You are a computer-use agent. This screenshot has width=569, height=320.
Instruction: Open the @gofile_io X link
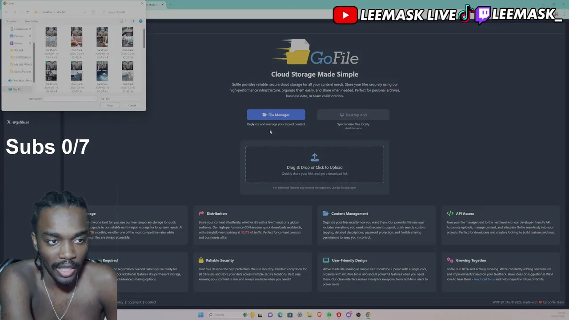(x=18, y=122)
